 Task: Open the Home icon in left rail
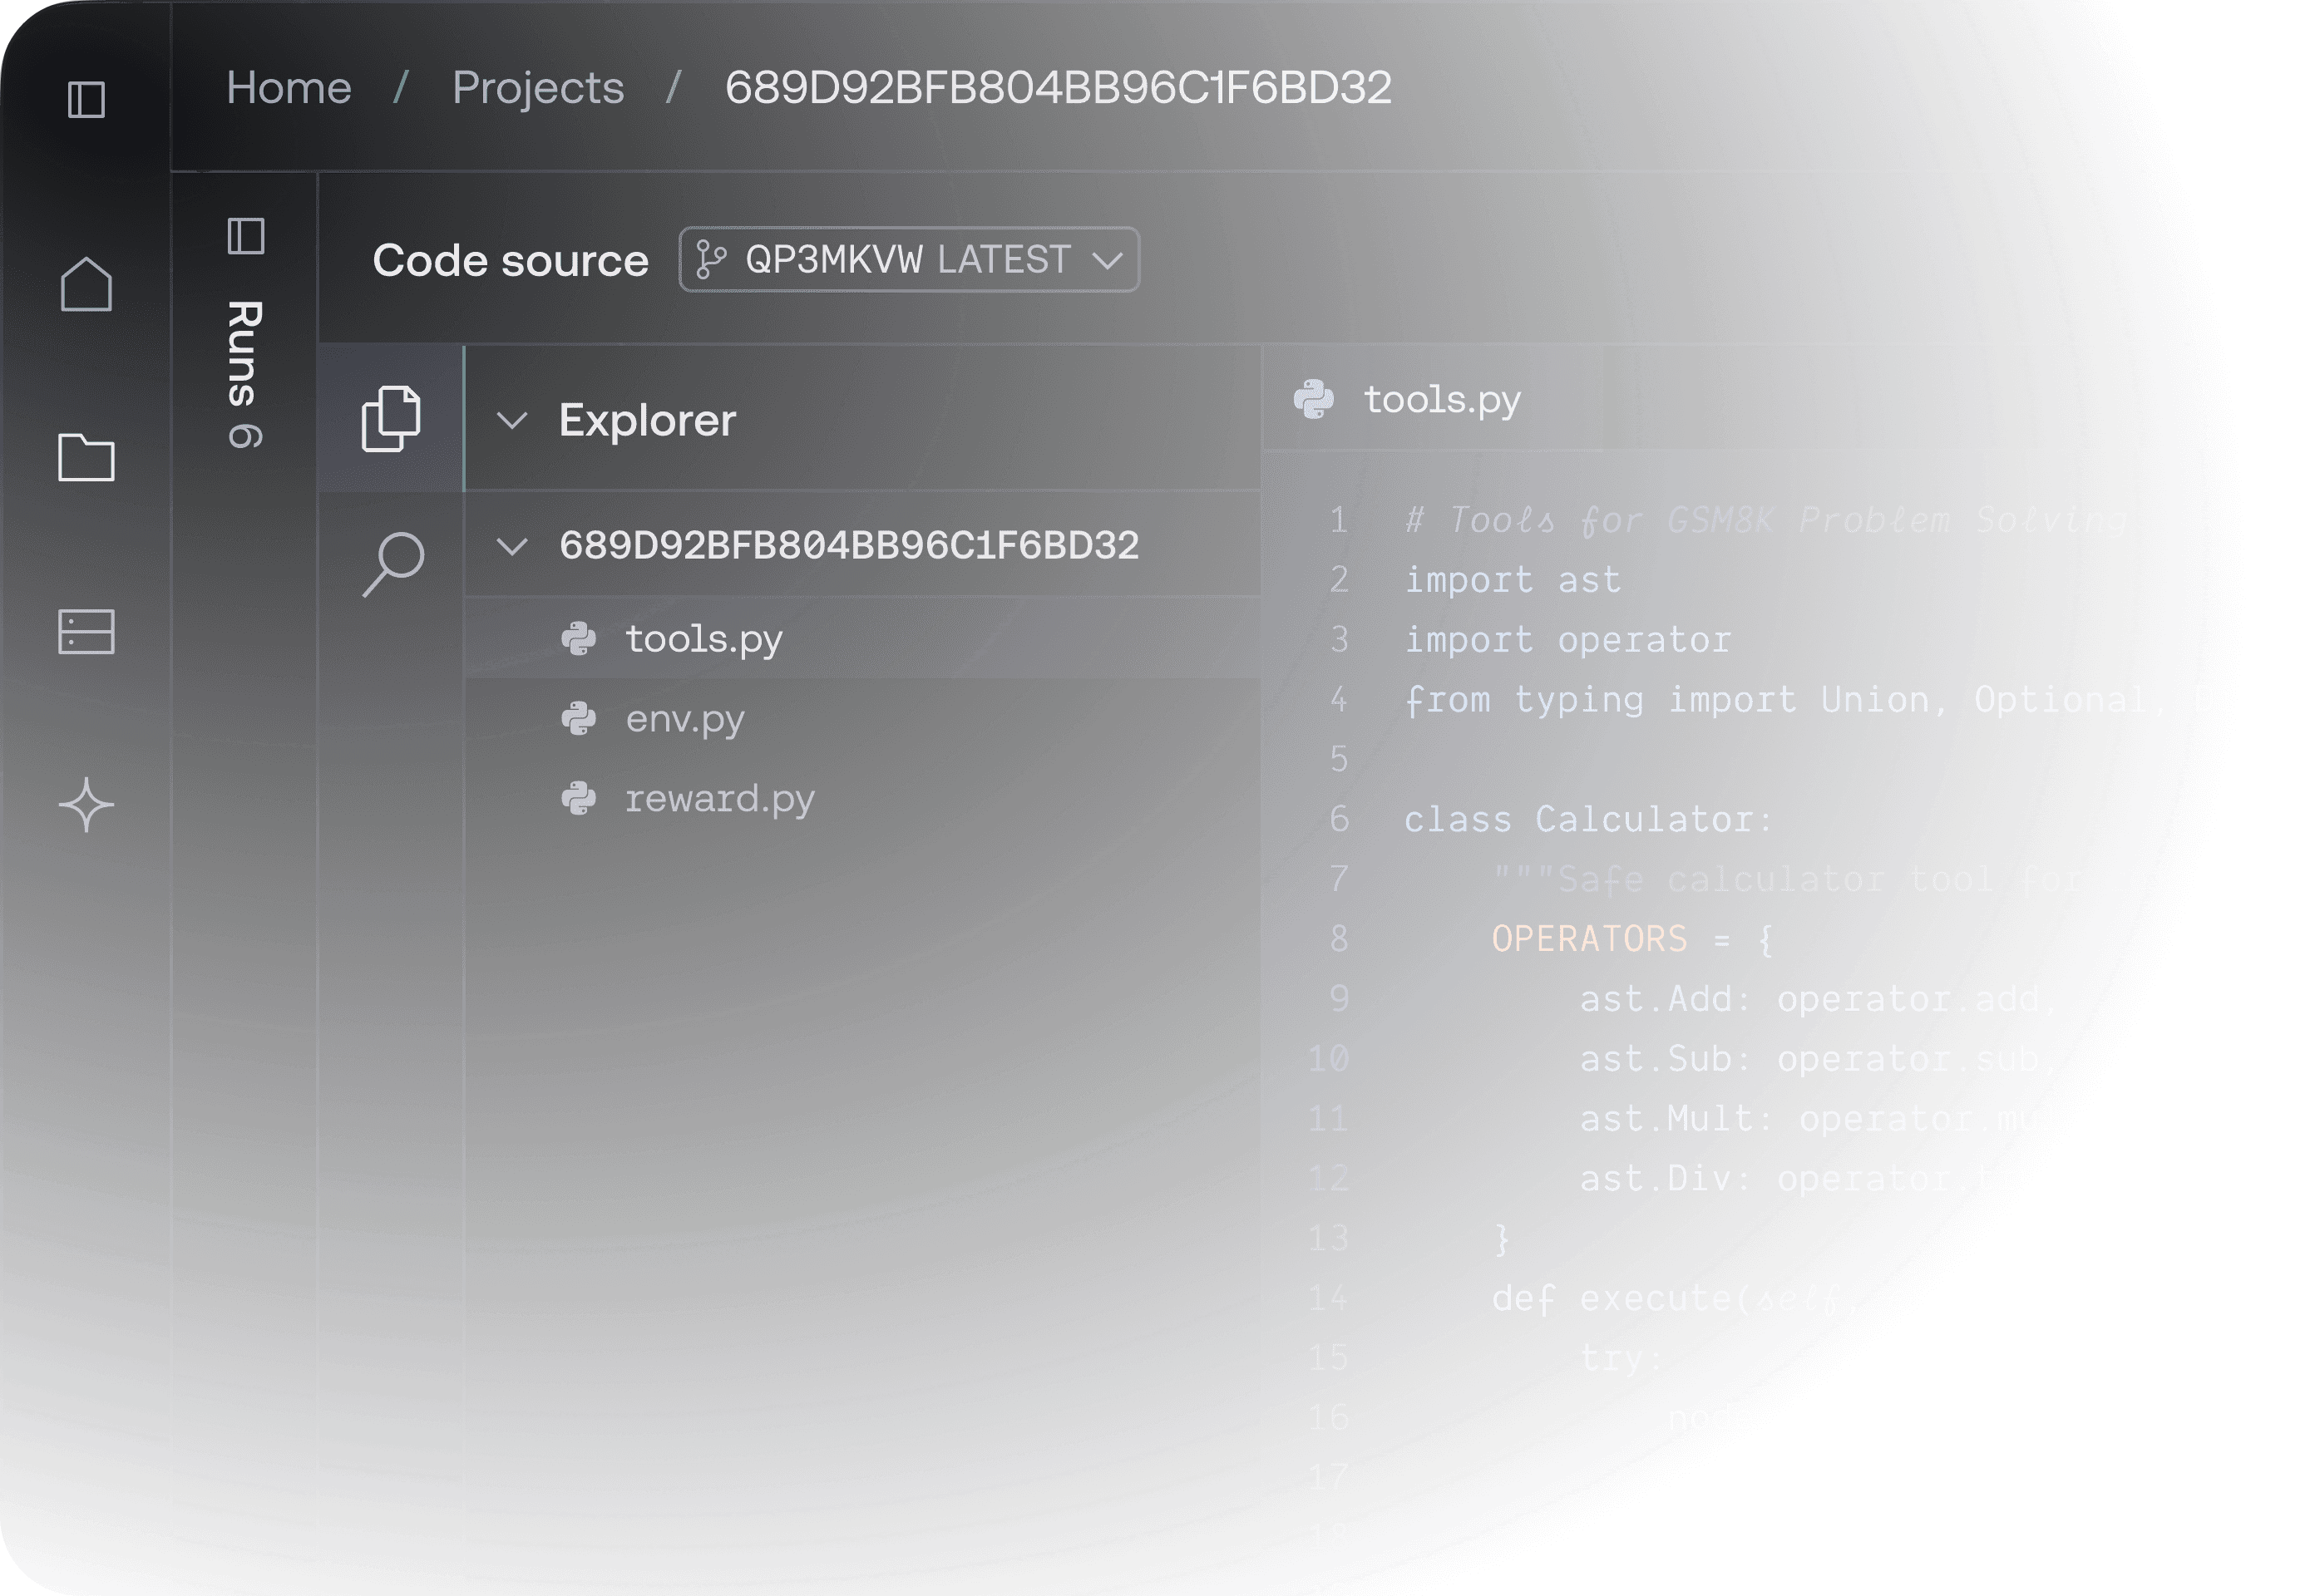coord(86,285)
